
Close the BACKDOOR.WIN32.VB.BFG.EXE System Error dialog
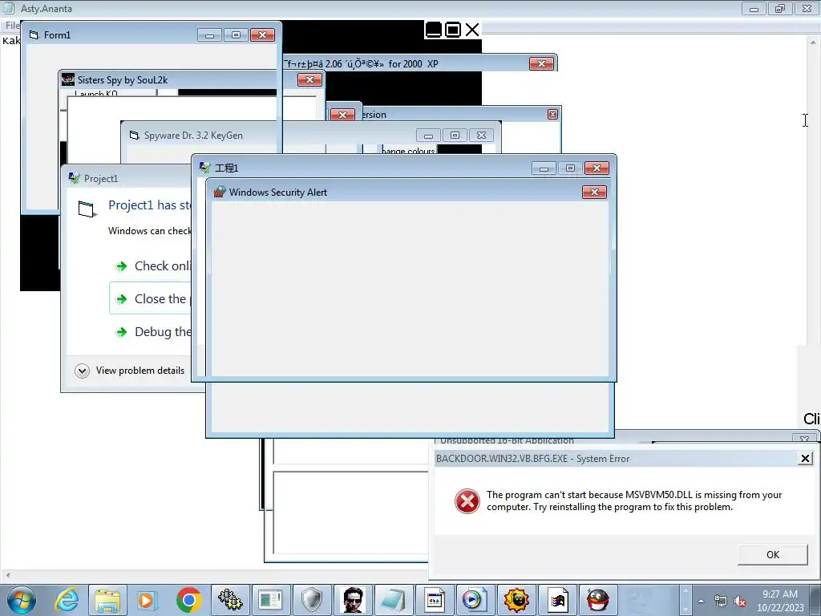(805, 459)
